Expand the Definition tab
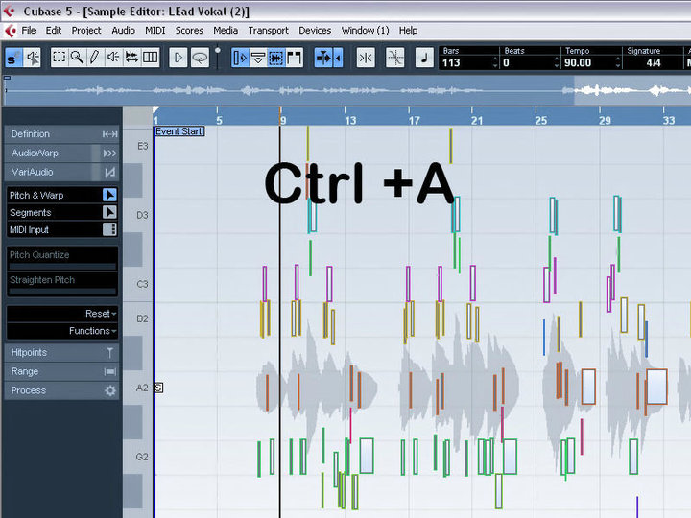The image size is (691, 518). coord(61,134)
